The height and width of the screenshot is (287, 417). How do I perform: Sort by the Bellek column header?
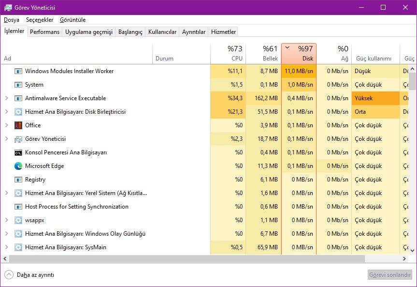click(x=263, y=54)
